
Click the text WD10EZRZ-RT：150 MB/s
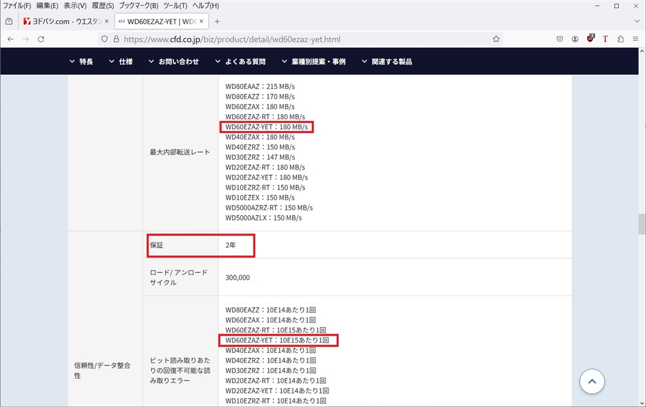pyautogui.click(x=265, y=187)
